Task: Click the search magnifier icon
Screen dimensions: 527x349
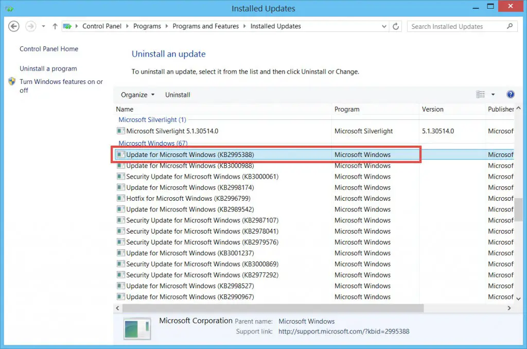Action: point(510,26)
